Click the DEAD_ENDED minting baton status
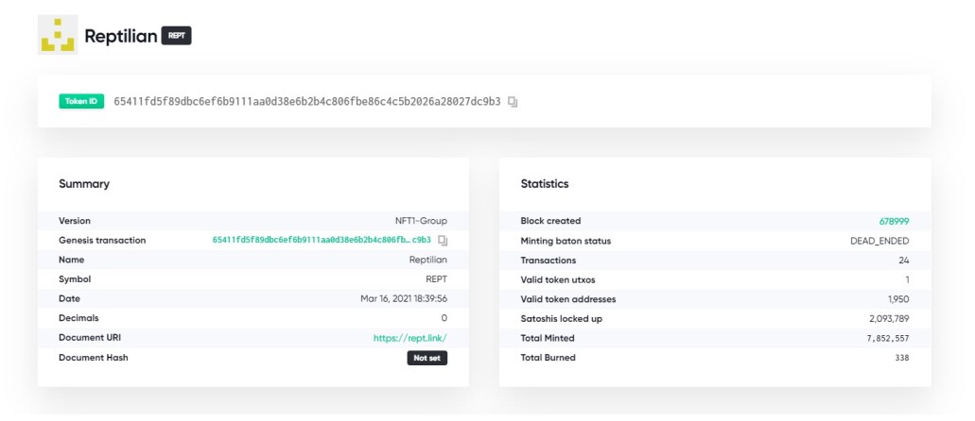The width and height of the screenshot is (975, 421). pyautogui.click(x=879, y=241)
